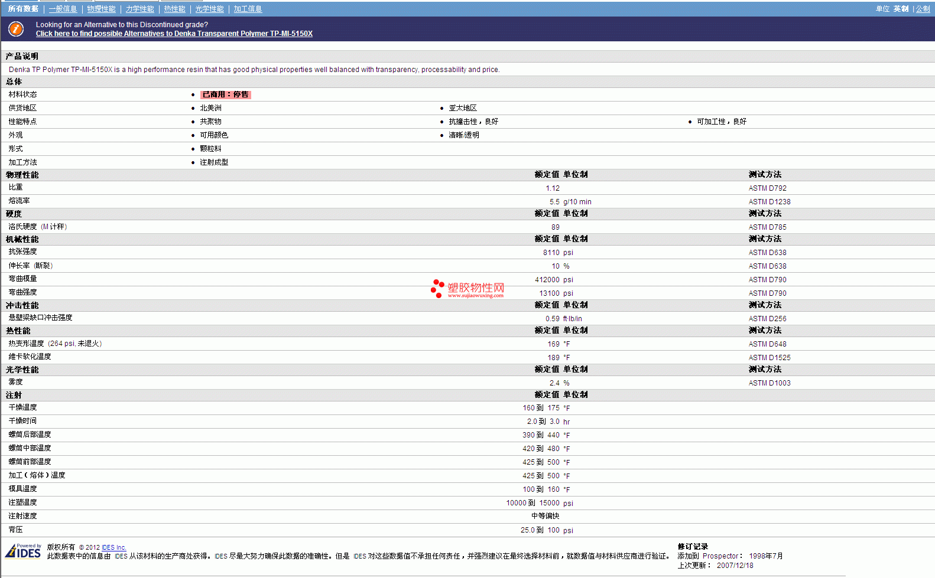Click the 清晰/透明 appearance entry
The height and width of the screenshot is (578, 935).
464,135
